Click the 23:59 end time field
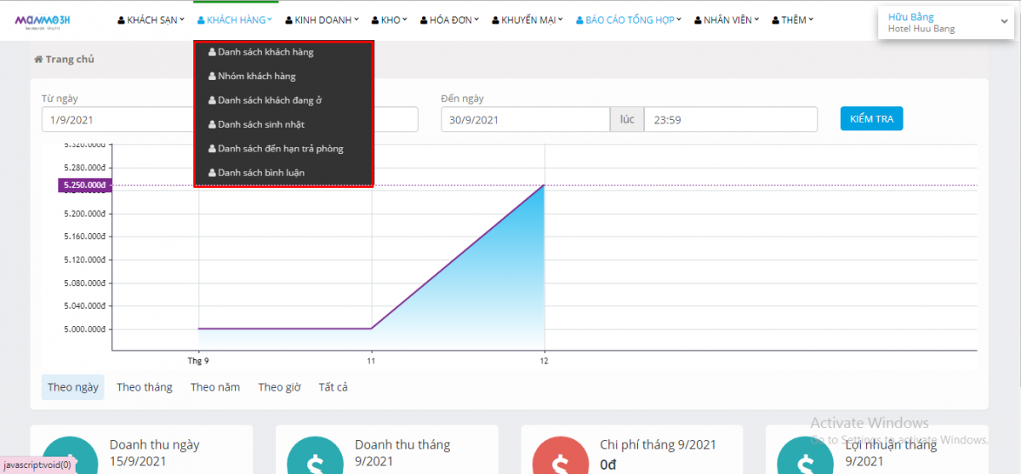 pos(730,119)
